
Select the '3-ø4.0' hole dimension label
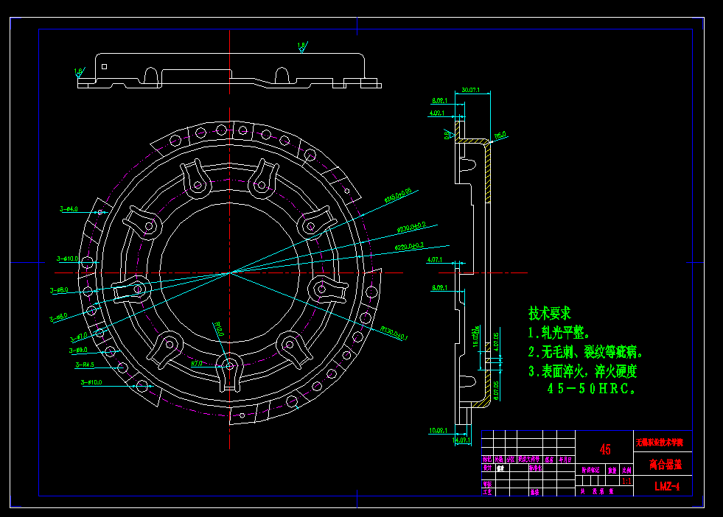pos(69,209)
